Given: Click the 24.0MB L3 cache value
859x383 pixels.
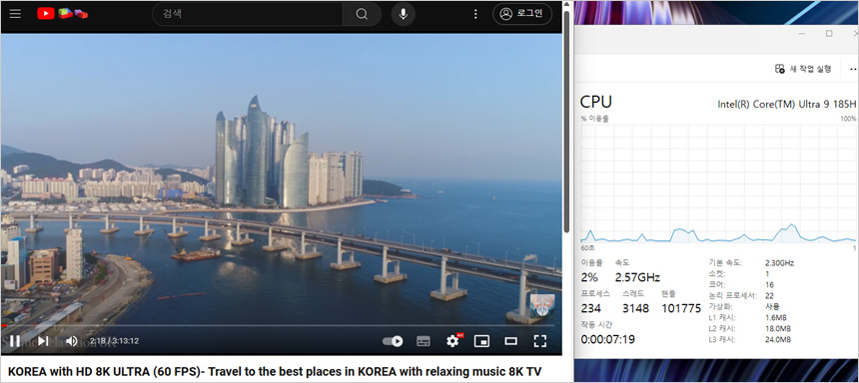Looking at the screenshot, I should 778,340.
